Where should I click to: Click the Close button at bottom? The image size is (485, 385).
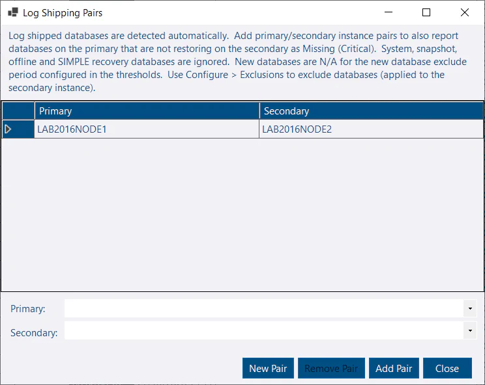[x=447, y=368]
